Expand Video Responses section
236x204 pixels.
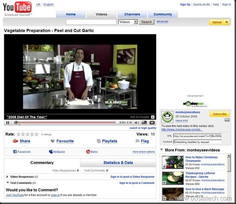7,177
